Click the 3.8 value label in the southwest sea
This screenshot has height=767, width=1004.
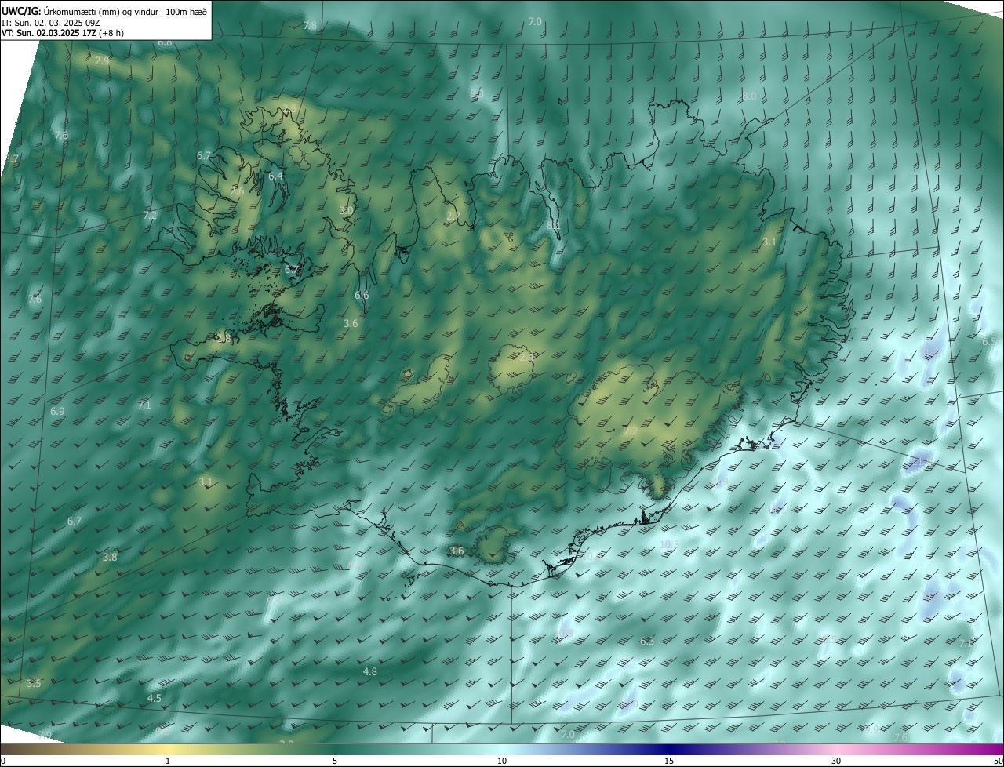(110, 557)
